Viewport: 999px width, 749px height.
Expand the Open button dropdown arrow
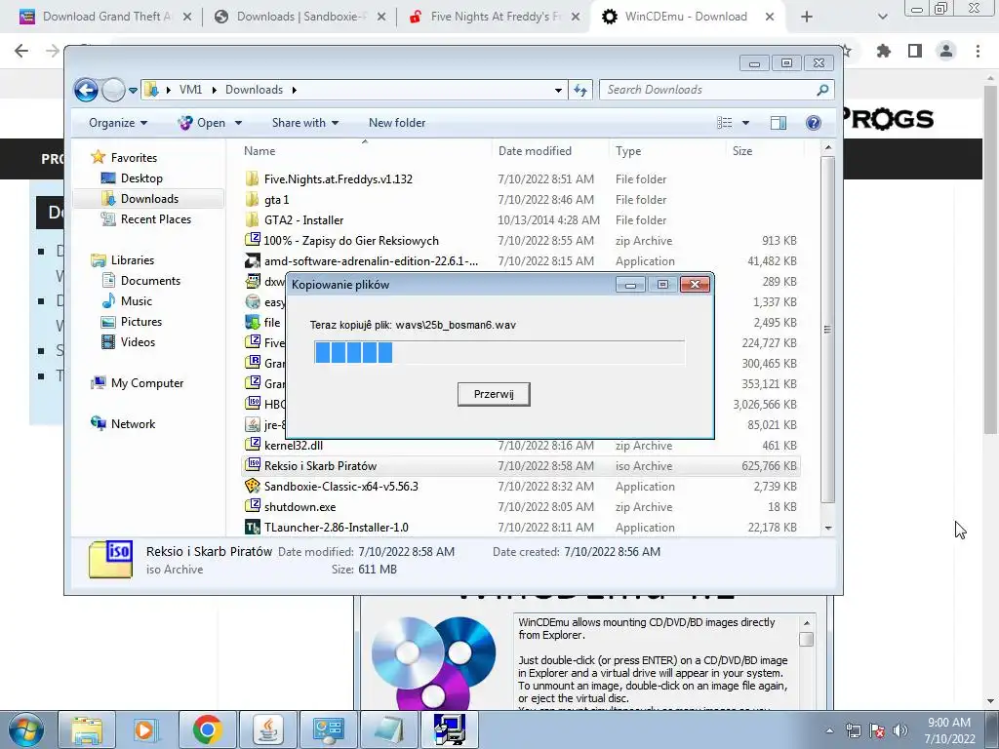pyautogui.click(x=238, y=123)
